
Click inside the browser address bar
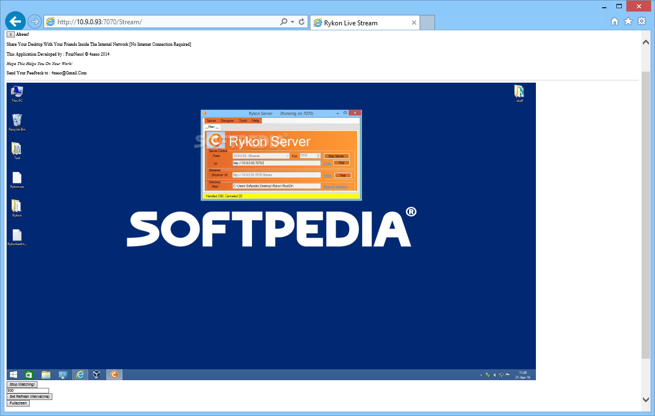[167, 21]
